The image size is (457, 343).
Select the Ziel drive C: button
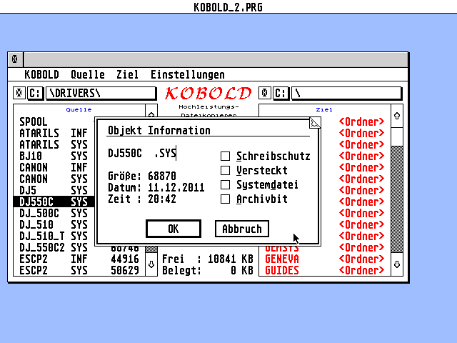281,94
